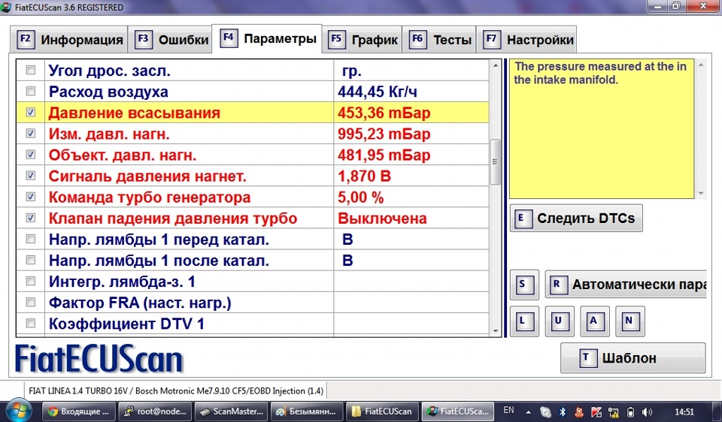Open Безымянн Paint taskbar window

tap(307, 411)
